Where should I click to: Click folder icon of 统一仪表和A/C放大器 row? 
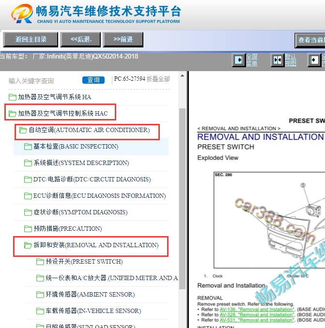tap(40, 278)
